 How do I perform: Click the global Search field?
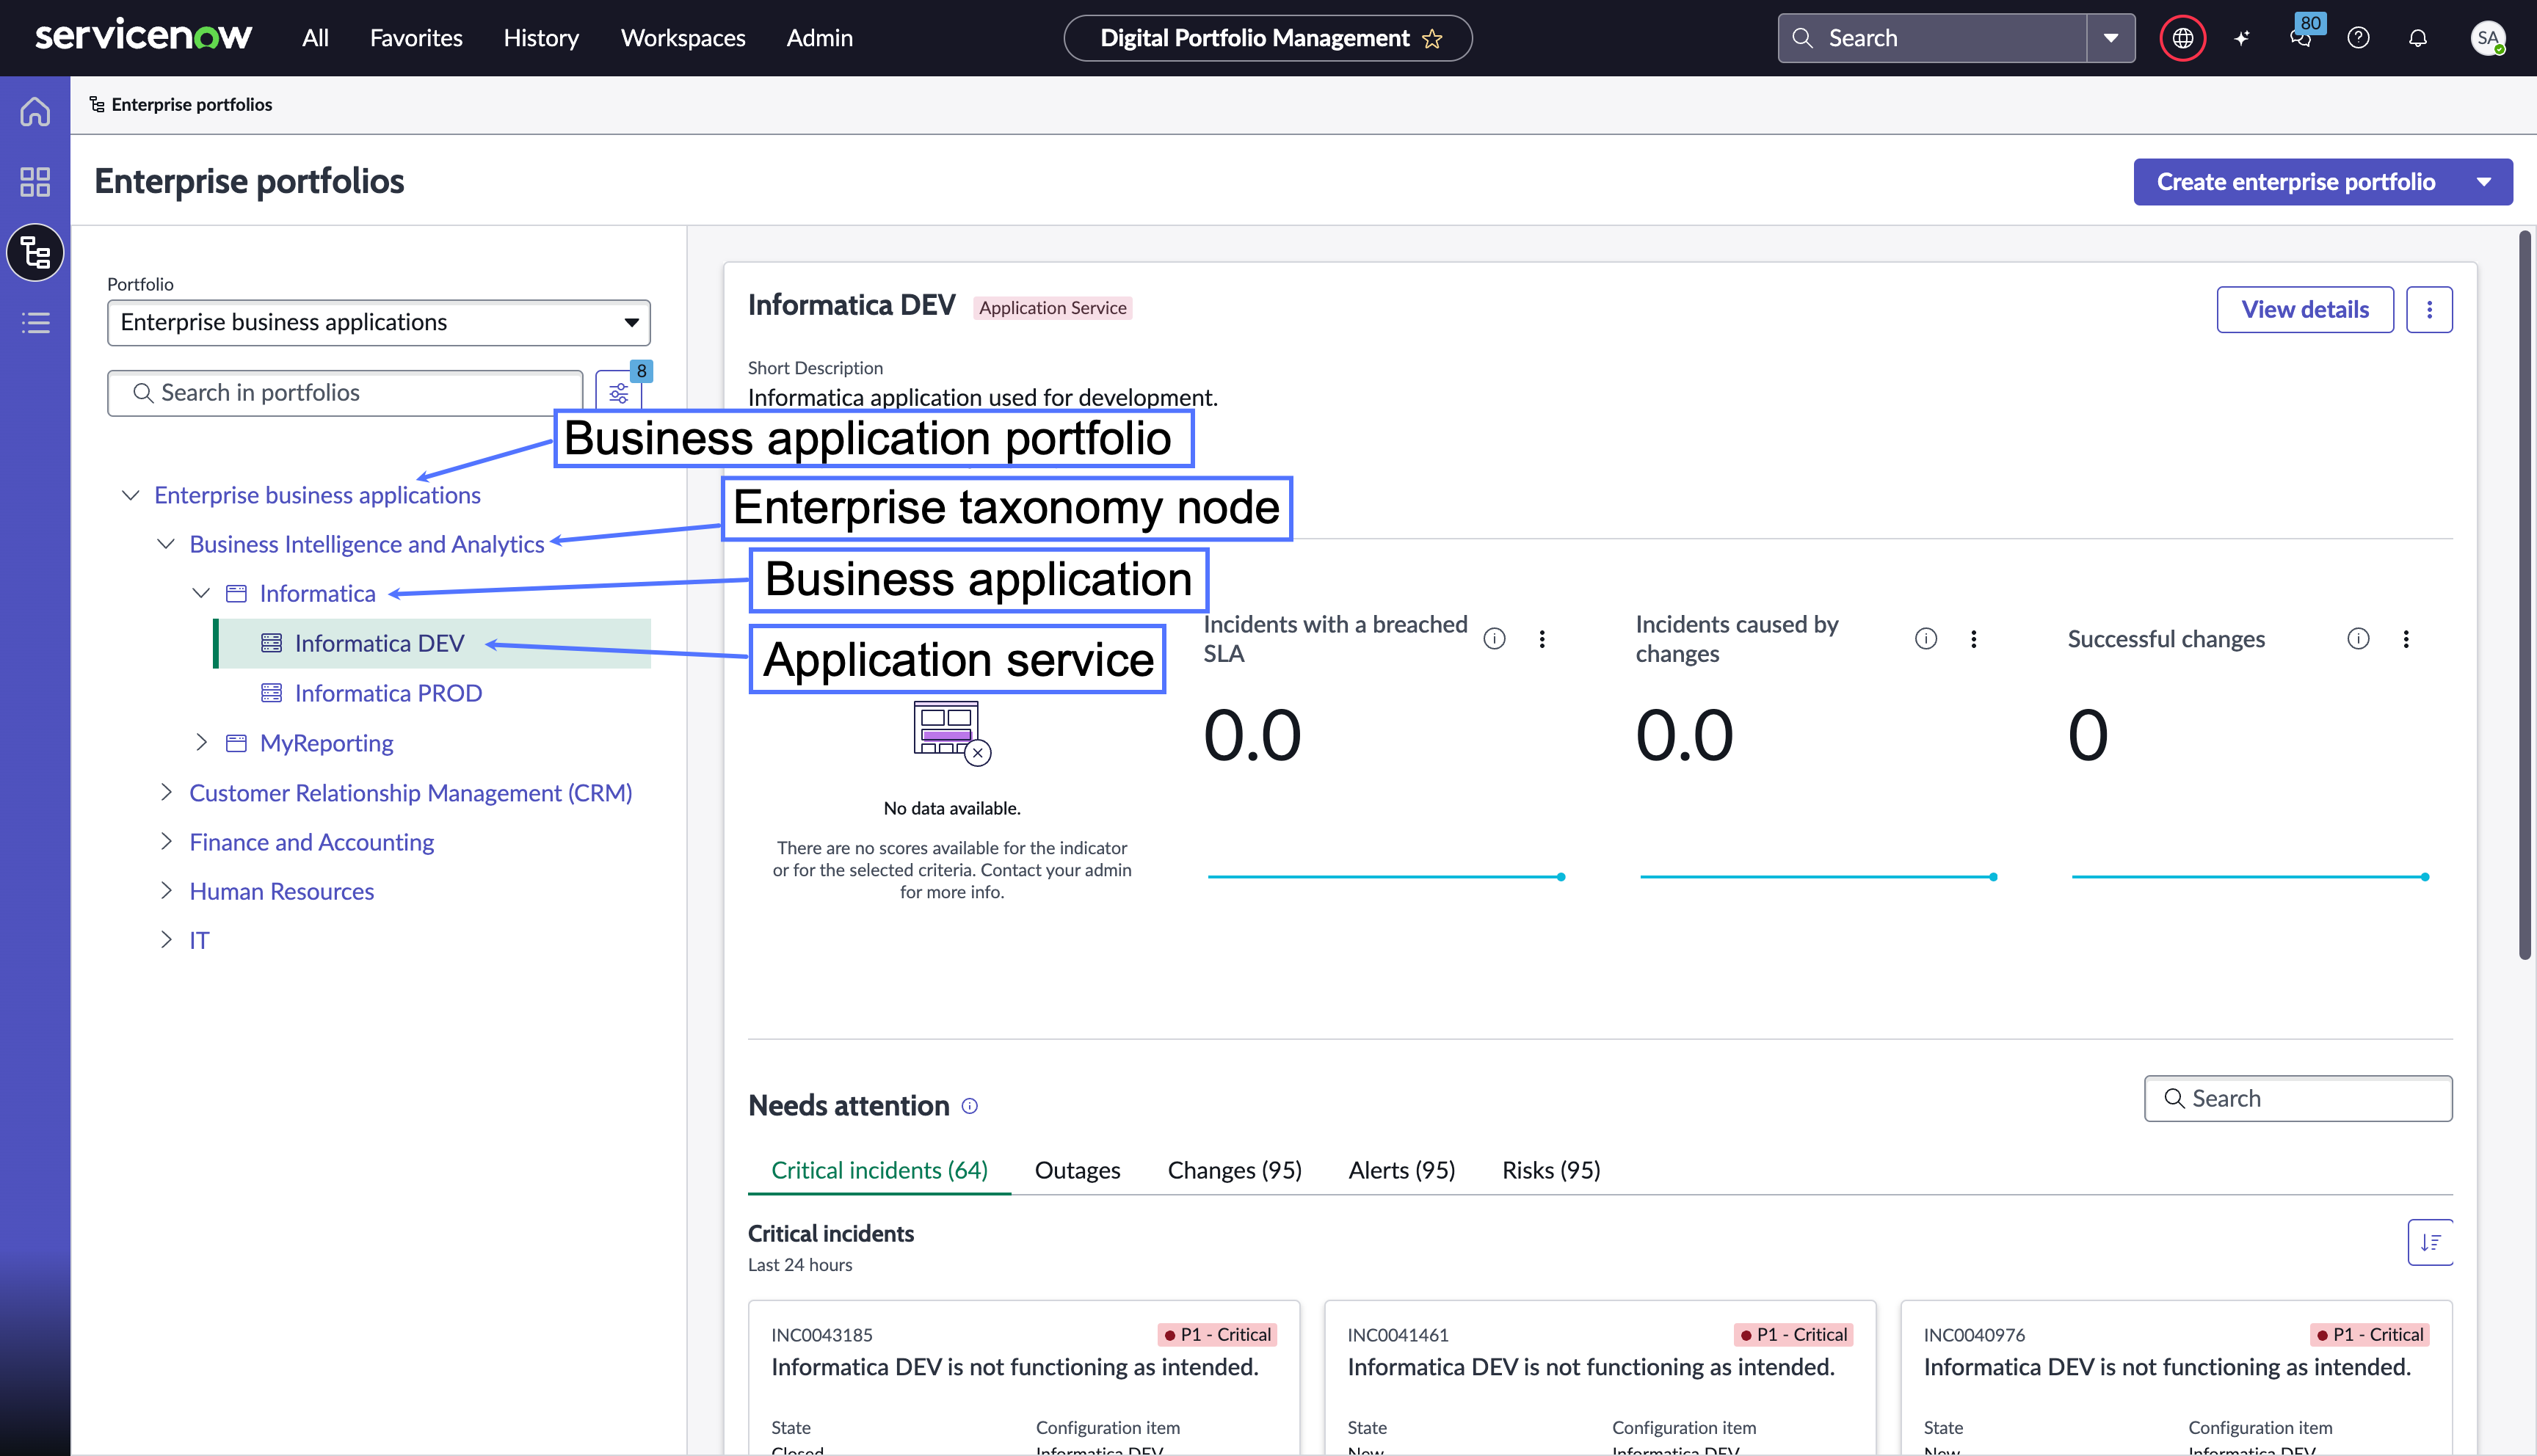[1932, 38]
